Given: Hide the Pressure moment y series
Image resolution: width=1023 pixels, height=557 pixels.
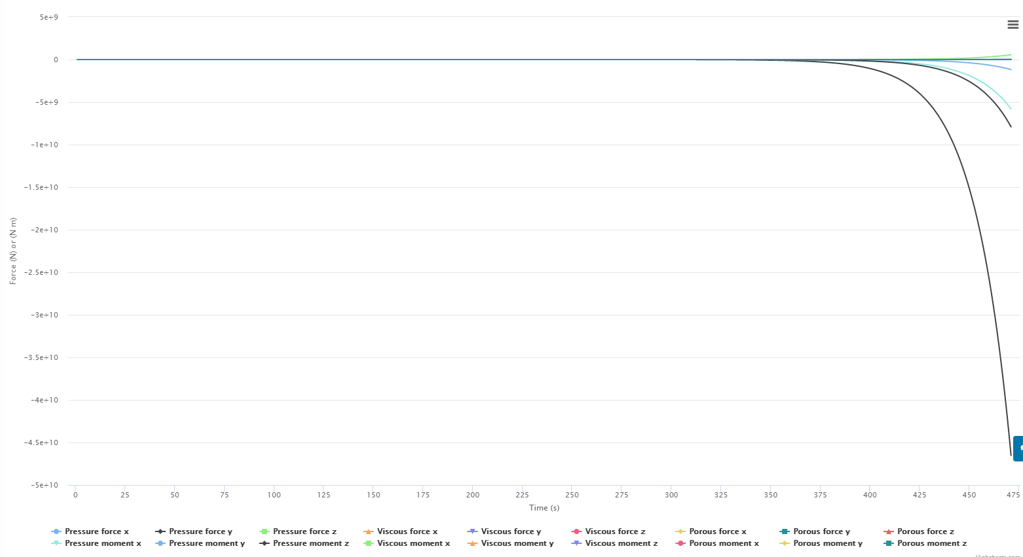Looking at the screenshot, I should coord(206,543).
